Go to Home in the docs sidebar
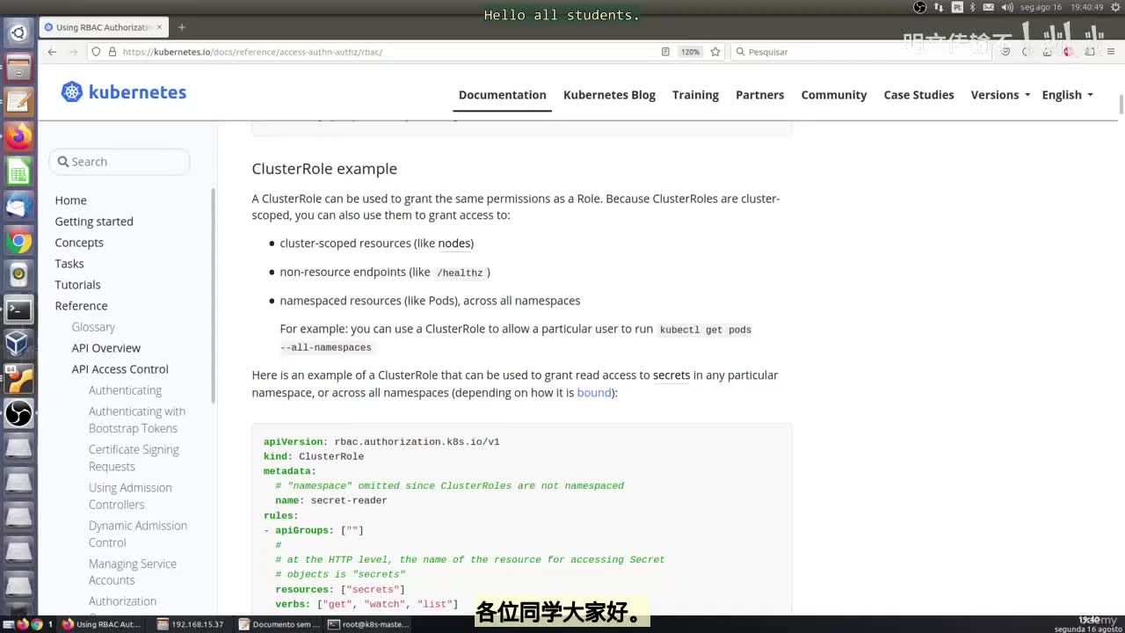Image resolution: width=1125 pixels, height=633 pixels. coord(71,200)
